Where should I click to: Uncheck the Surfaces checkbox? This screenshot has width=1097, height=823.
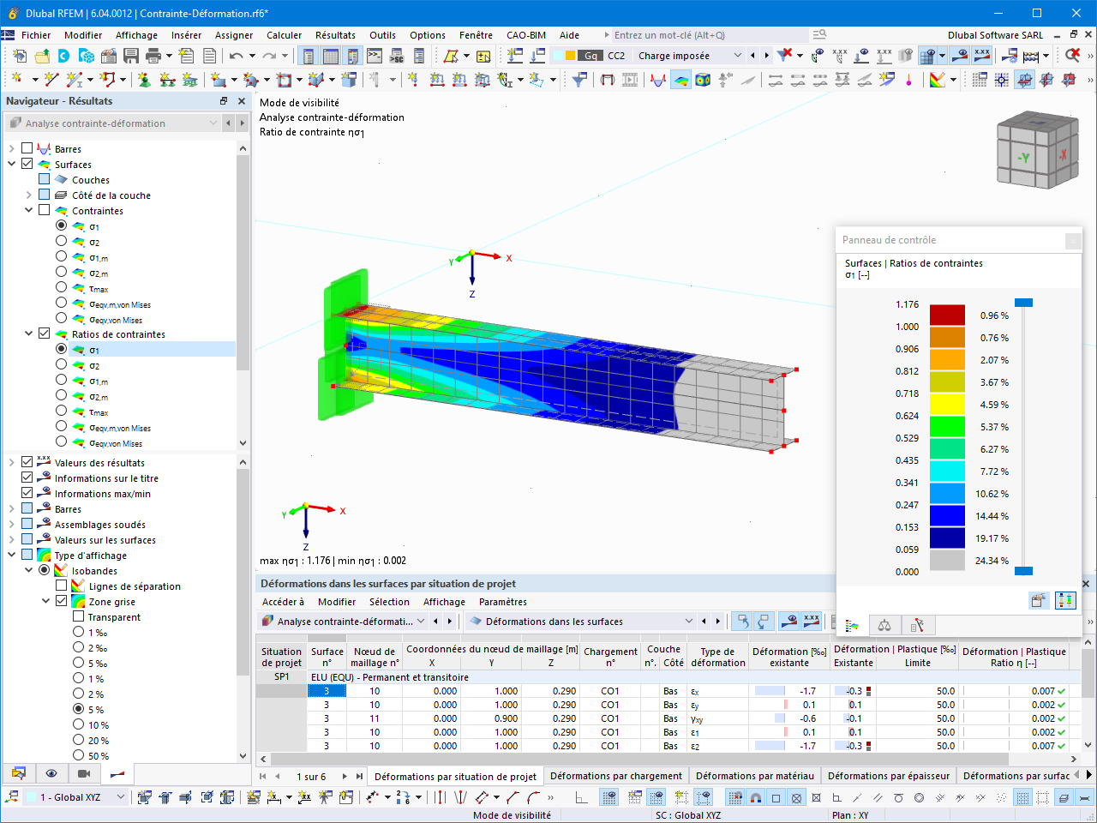(27, 164)
